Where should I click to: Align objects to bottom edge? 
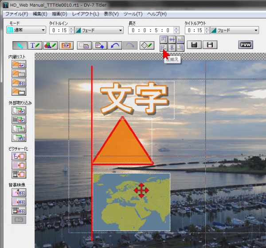coord(180,40)
